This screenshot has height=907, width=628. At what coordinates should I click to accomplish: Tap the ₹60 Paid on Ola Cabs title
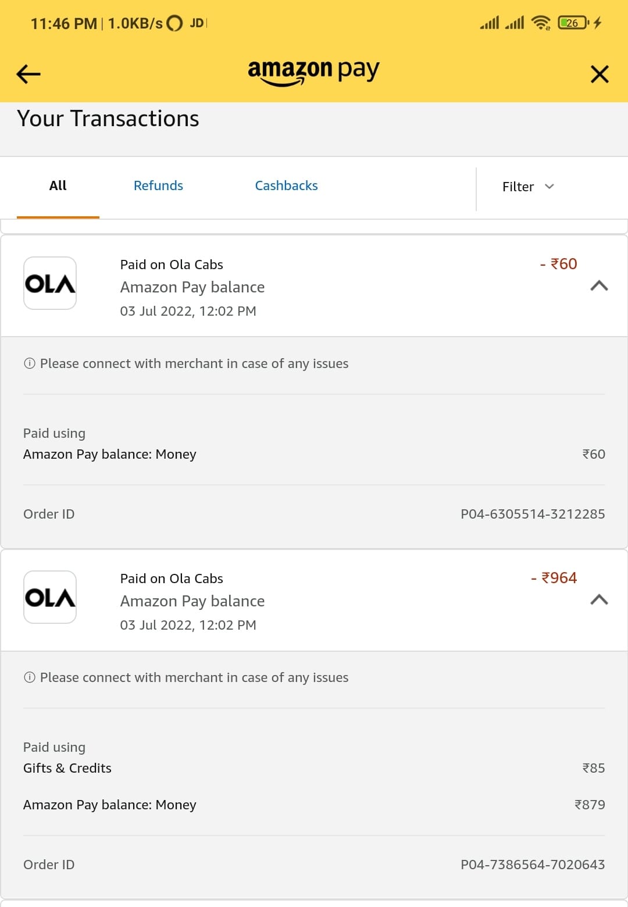click(172, 265)
